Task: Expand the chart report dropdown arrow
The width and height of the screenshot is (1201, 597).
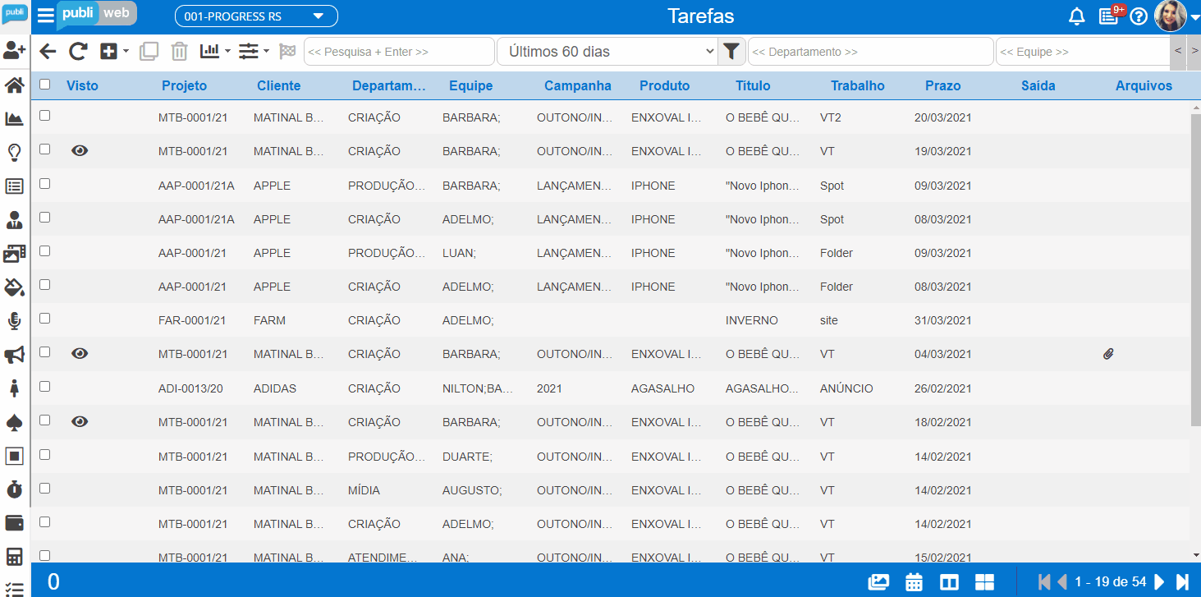Action: tap(227, 51)
